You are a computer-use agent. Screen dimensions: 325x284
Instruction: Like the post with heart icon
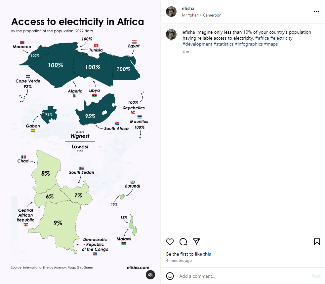click(x=170, y=242)
